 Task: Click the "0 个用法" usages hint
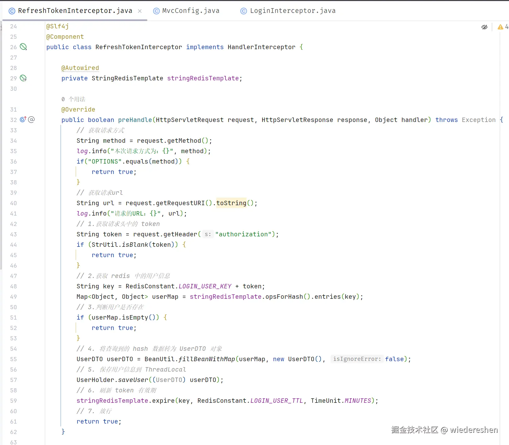pyautogui.click(x=73, y=99)
